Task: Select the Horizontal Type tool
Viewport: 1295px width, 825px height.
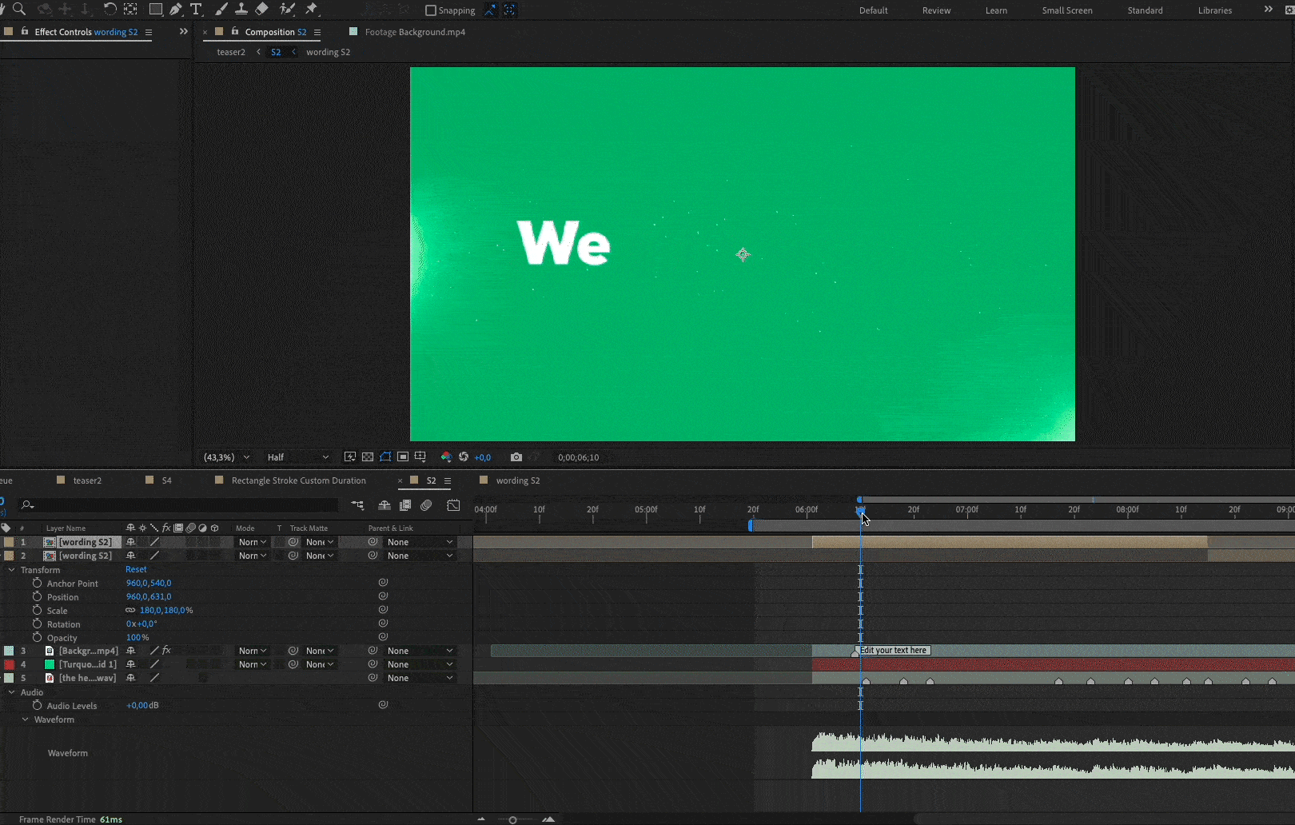Action: [196, 10]
